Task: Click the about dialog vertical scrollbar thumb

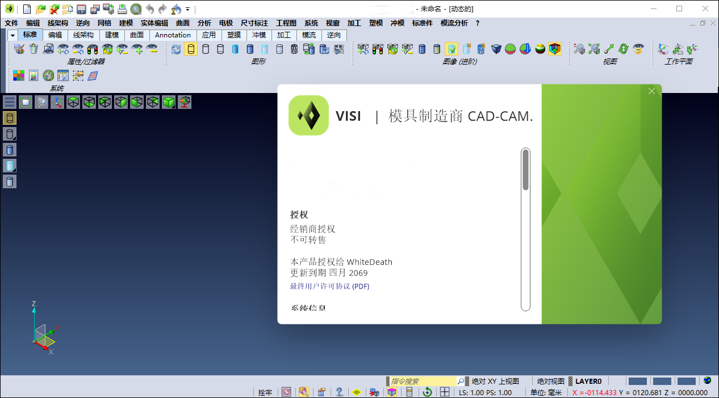Action: pyautogui.click(x=526, y=170)
